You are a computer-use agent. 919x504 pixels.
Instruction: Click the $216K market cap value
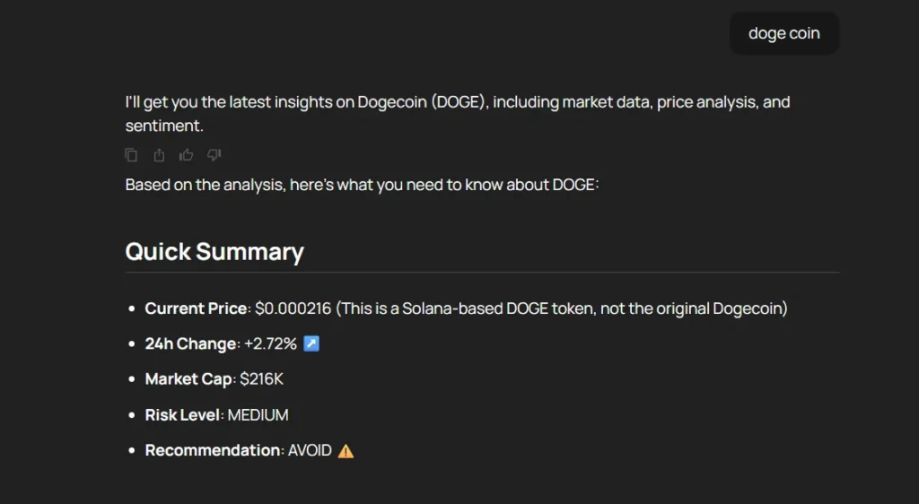pyautogui.click(x=261, y=379)
